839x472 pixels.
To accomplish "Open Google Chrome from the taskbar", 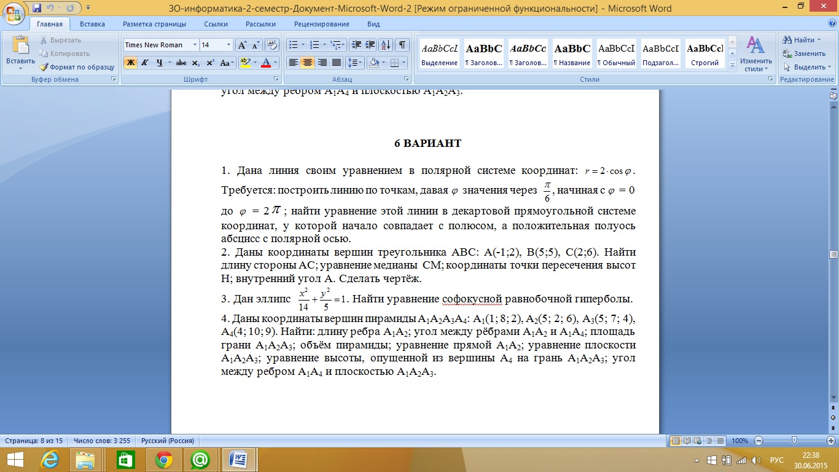I will (163, 459).
